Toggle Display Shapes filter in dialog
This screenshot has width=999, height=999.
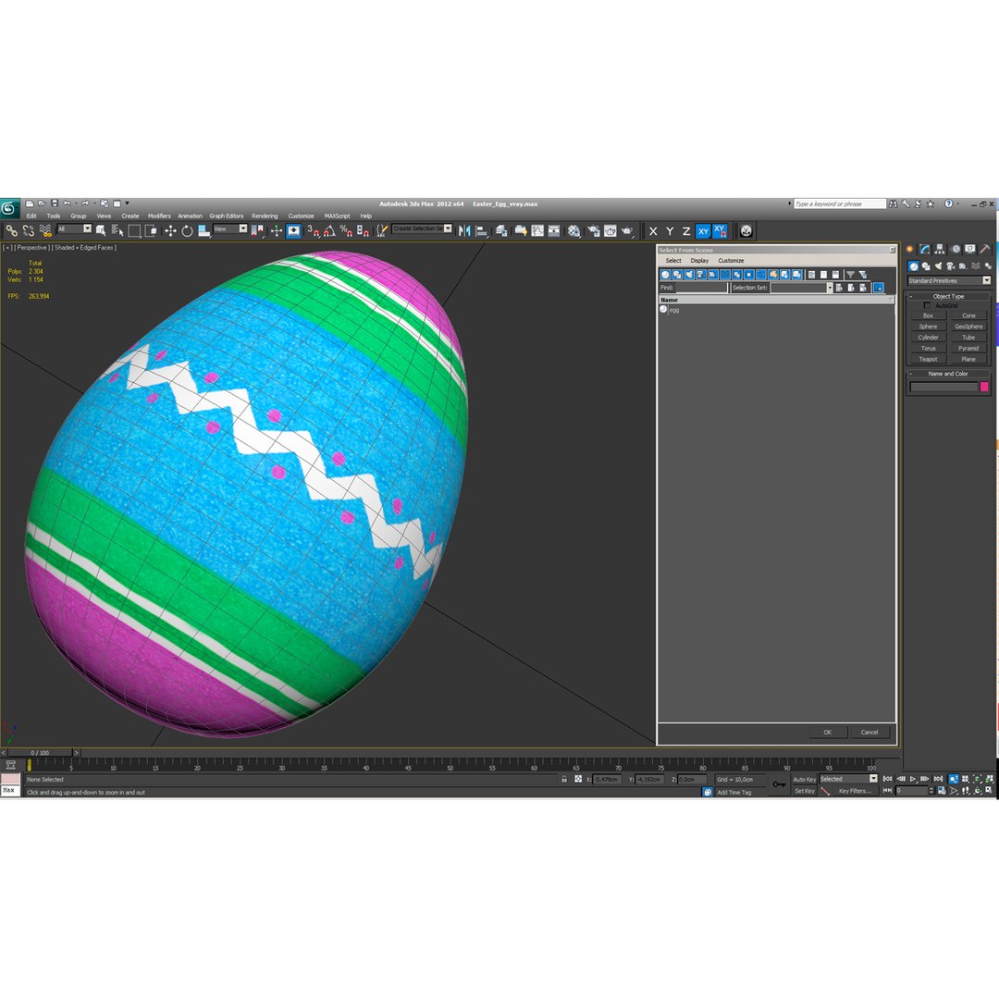[x=677, y=275]
